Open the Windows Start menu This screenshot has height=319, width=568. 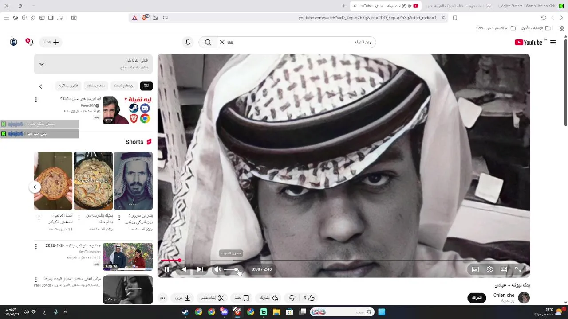click(x=382, y=312)
